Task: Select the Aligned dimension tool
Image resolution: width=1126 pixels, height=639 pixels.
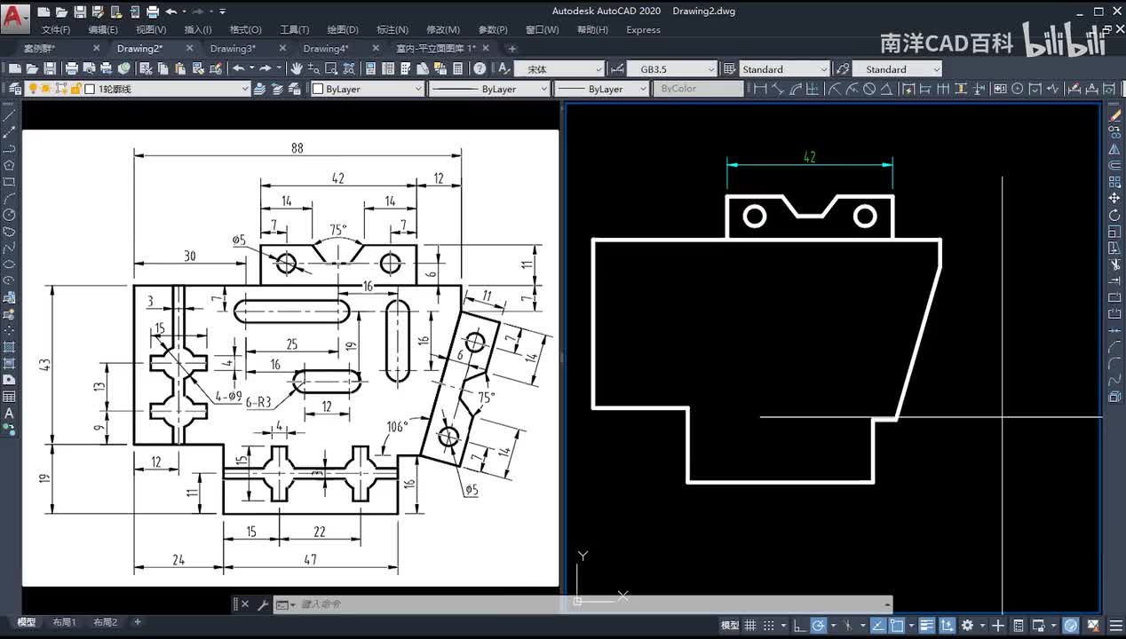Action: (777, 89)
